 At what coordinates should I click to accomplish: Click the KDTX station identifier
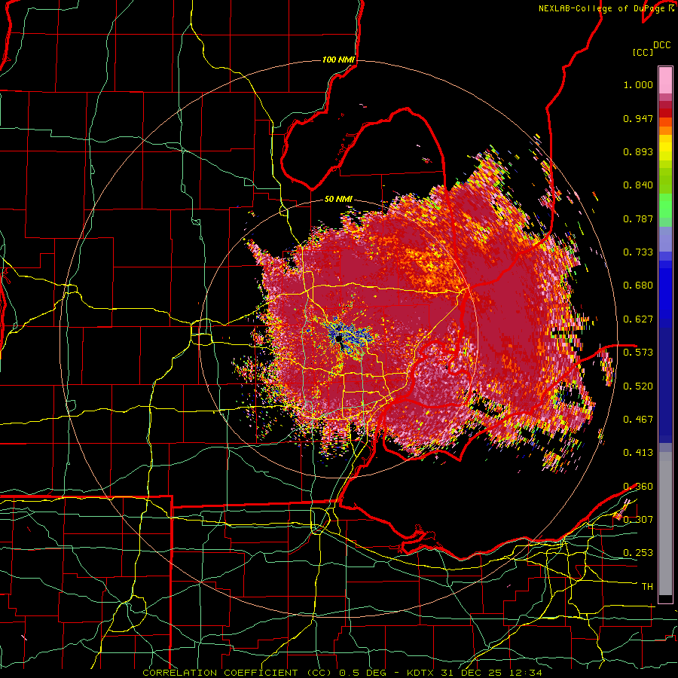(422, 673)
